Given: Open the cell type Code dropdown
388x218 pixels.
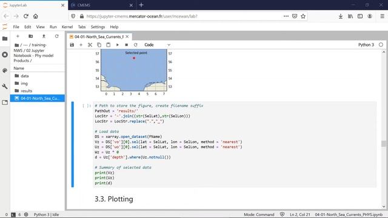Looking at the screenshot, I should (158, 45).
